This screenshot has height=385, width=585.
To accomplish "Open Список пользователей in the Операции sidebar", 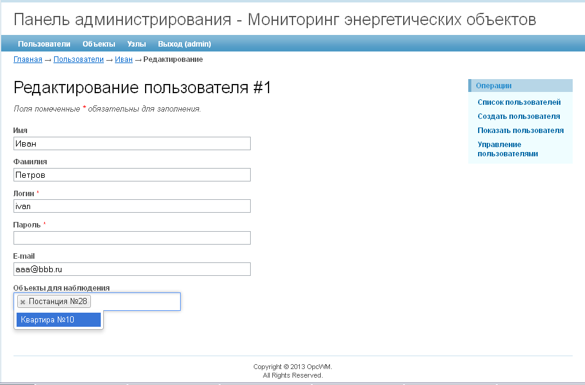I will [519, 102].
